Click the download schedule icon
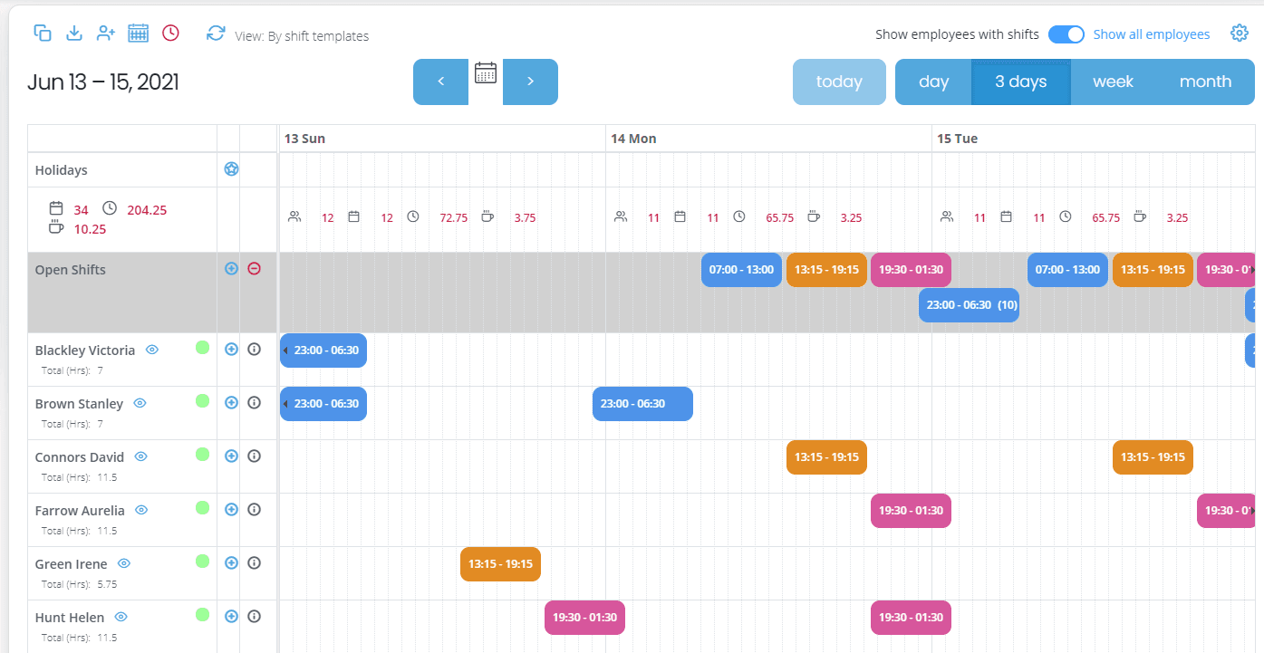 (x=75, y=34)
